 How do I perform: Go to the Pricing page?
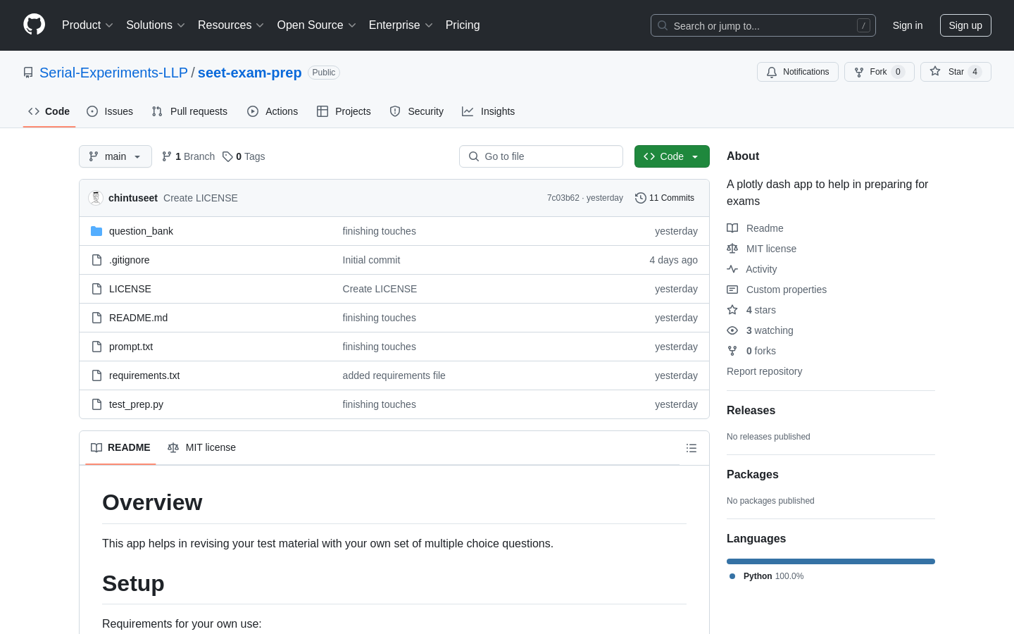click(463, 25)
